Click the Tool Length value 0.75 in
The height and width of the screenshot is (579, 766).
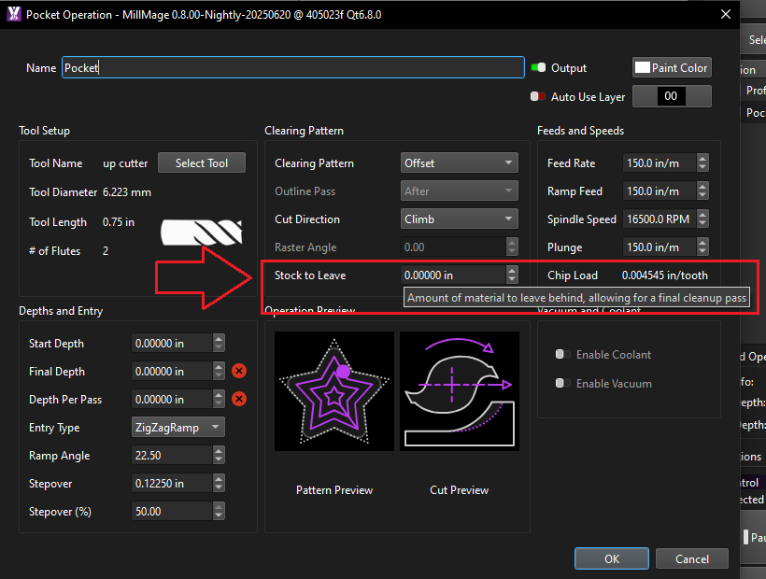119,222
